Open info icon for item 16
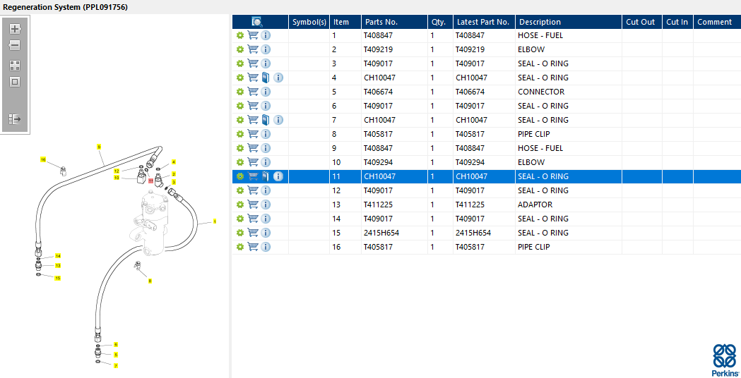 (266, 247)
